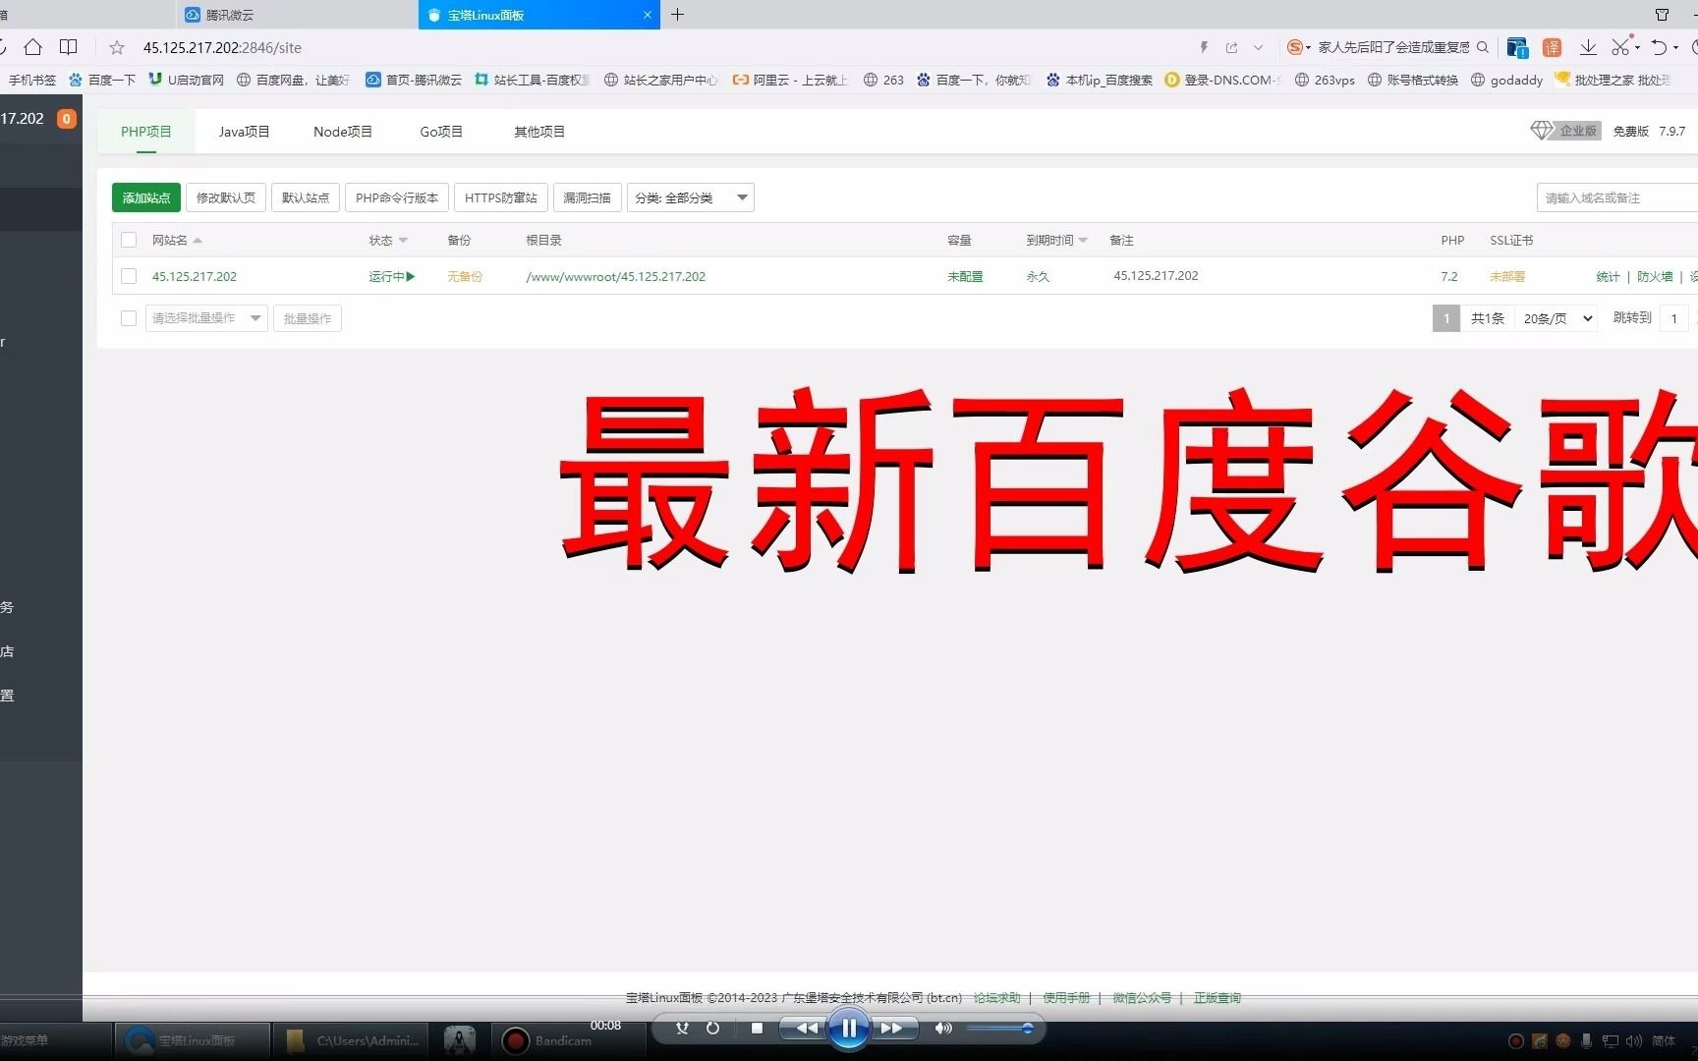Click the 跳转到 page number input
This screenshot has height=1061, width=1698.
[x=1674, y=318]
